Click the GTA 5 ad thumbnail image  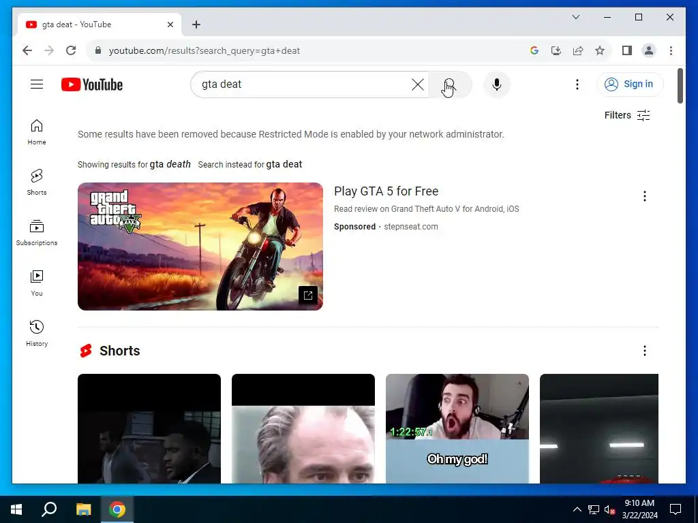[200, 247]
